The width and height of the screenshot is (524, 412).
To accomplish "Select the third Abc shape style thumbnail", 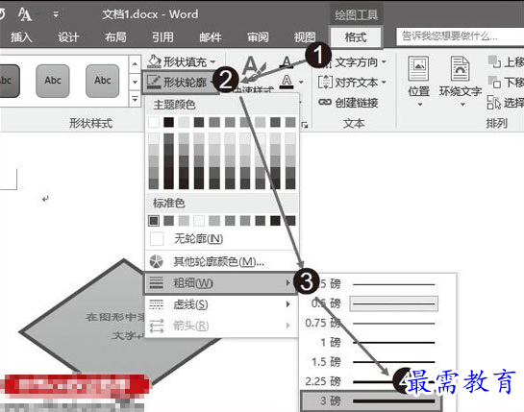I will [x=102, y=81].
